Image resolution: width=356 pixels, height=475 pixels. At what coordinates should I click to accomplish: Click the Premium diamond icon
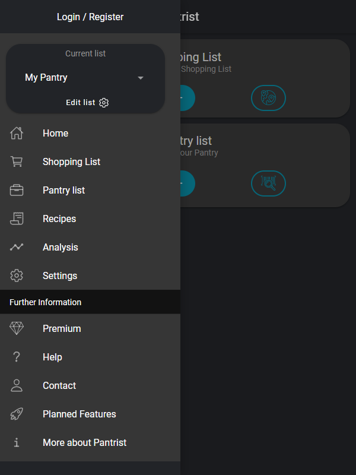[x=17, y=328]
